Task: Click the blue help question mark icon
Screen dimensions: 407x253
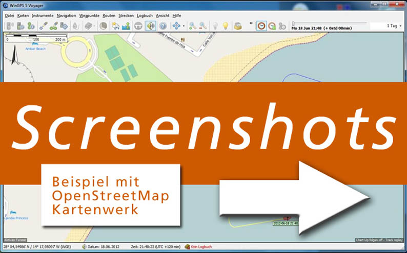Action: 163,26
